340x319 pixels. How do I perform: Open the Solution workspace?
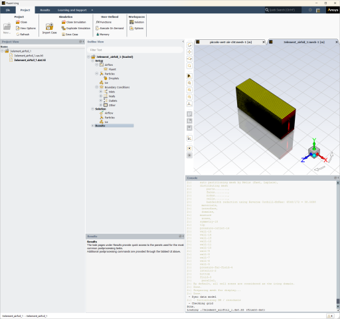click(137, 22)
